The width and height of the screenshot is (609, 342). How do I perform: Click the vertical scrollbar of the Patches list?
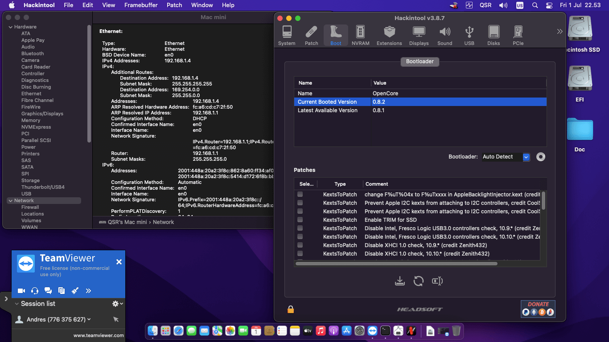pyautogui.click(x=543, y=200)
